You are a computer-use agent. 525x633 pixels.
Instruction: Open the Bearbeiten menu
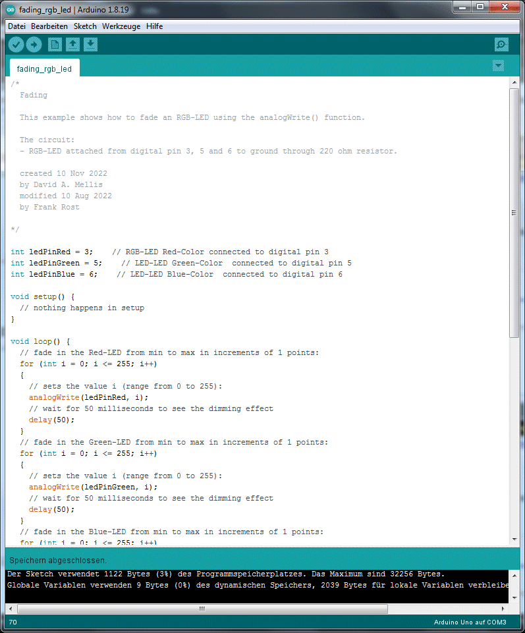click(49, 26)
